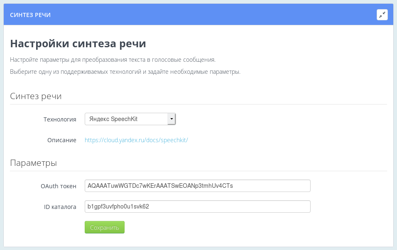Click the Описание field label
397x250 pixels.
point(62,140)
